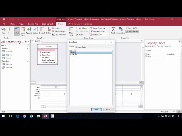Image resolution: width=182 pixels, height=136 pixels.
Task: Open the States table in navigation pane
Action: (7, 58)
